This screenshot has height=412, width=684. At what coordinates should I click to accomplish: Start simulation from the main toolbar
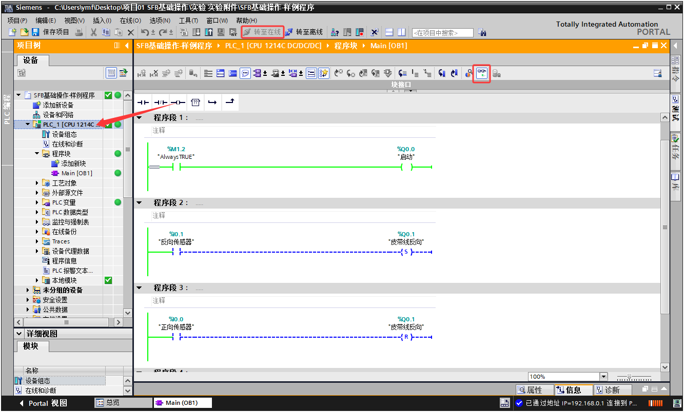click(x=221, y=32)
